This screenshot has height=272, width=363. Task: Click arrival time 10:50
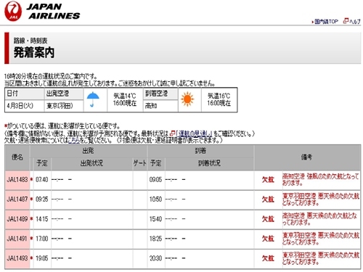(155, 199)
